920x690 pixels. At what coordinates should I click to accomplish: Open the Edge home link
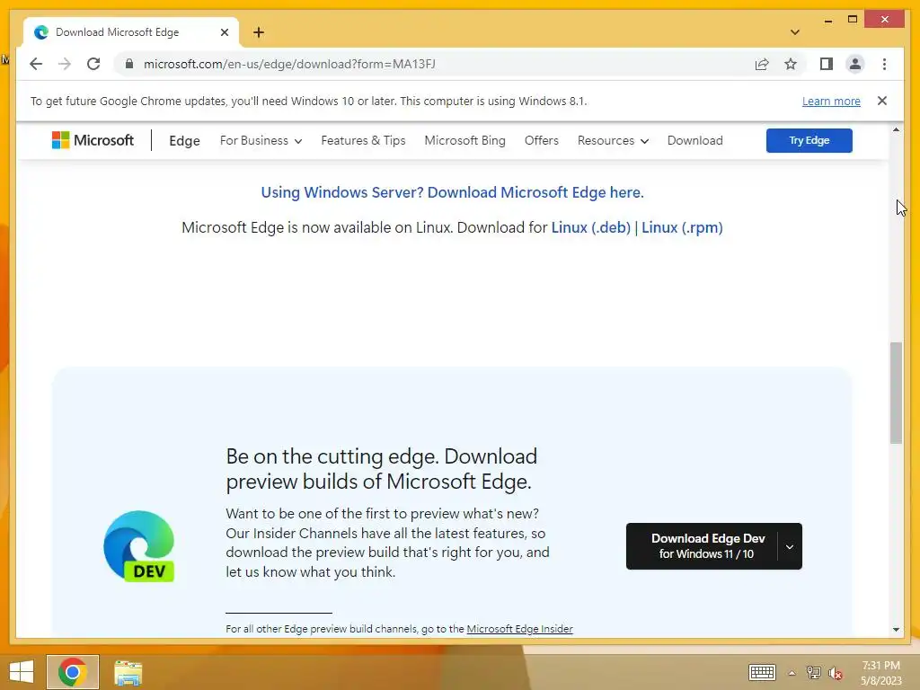184,141
